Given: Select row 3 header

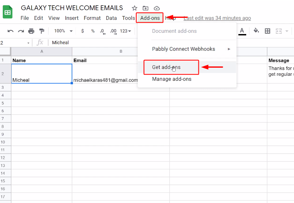Looking at the screenshot, I should pos(5,87).
